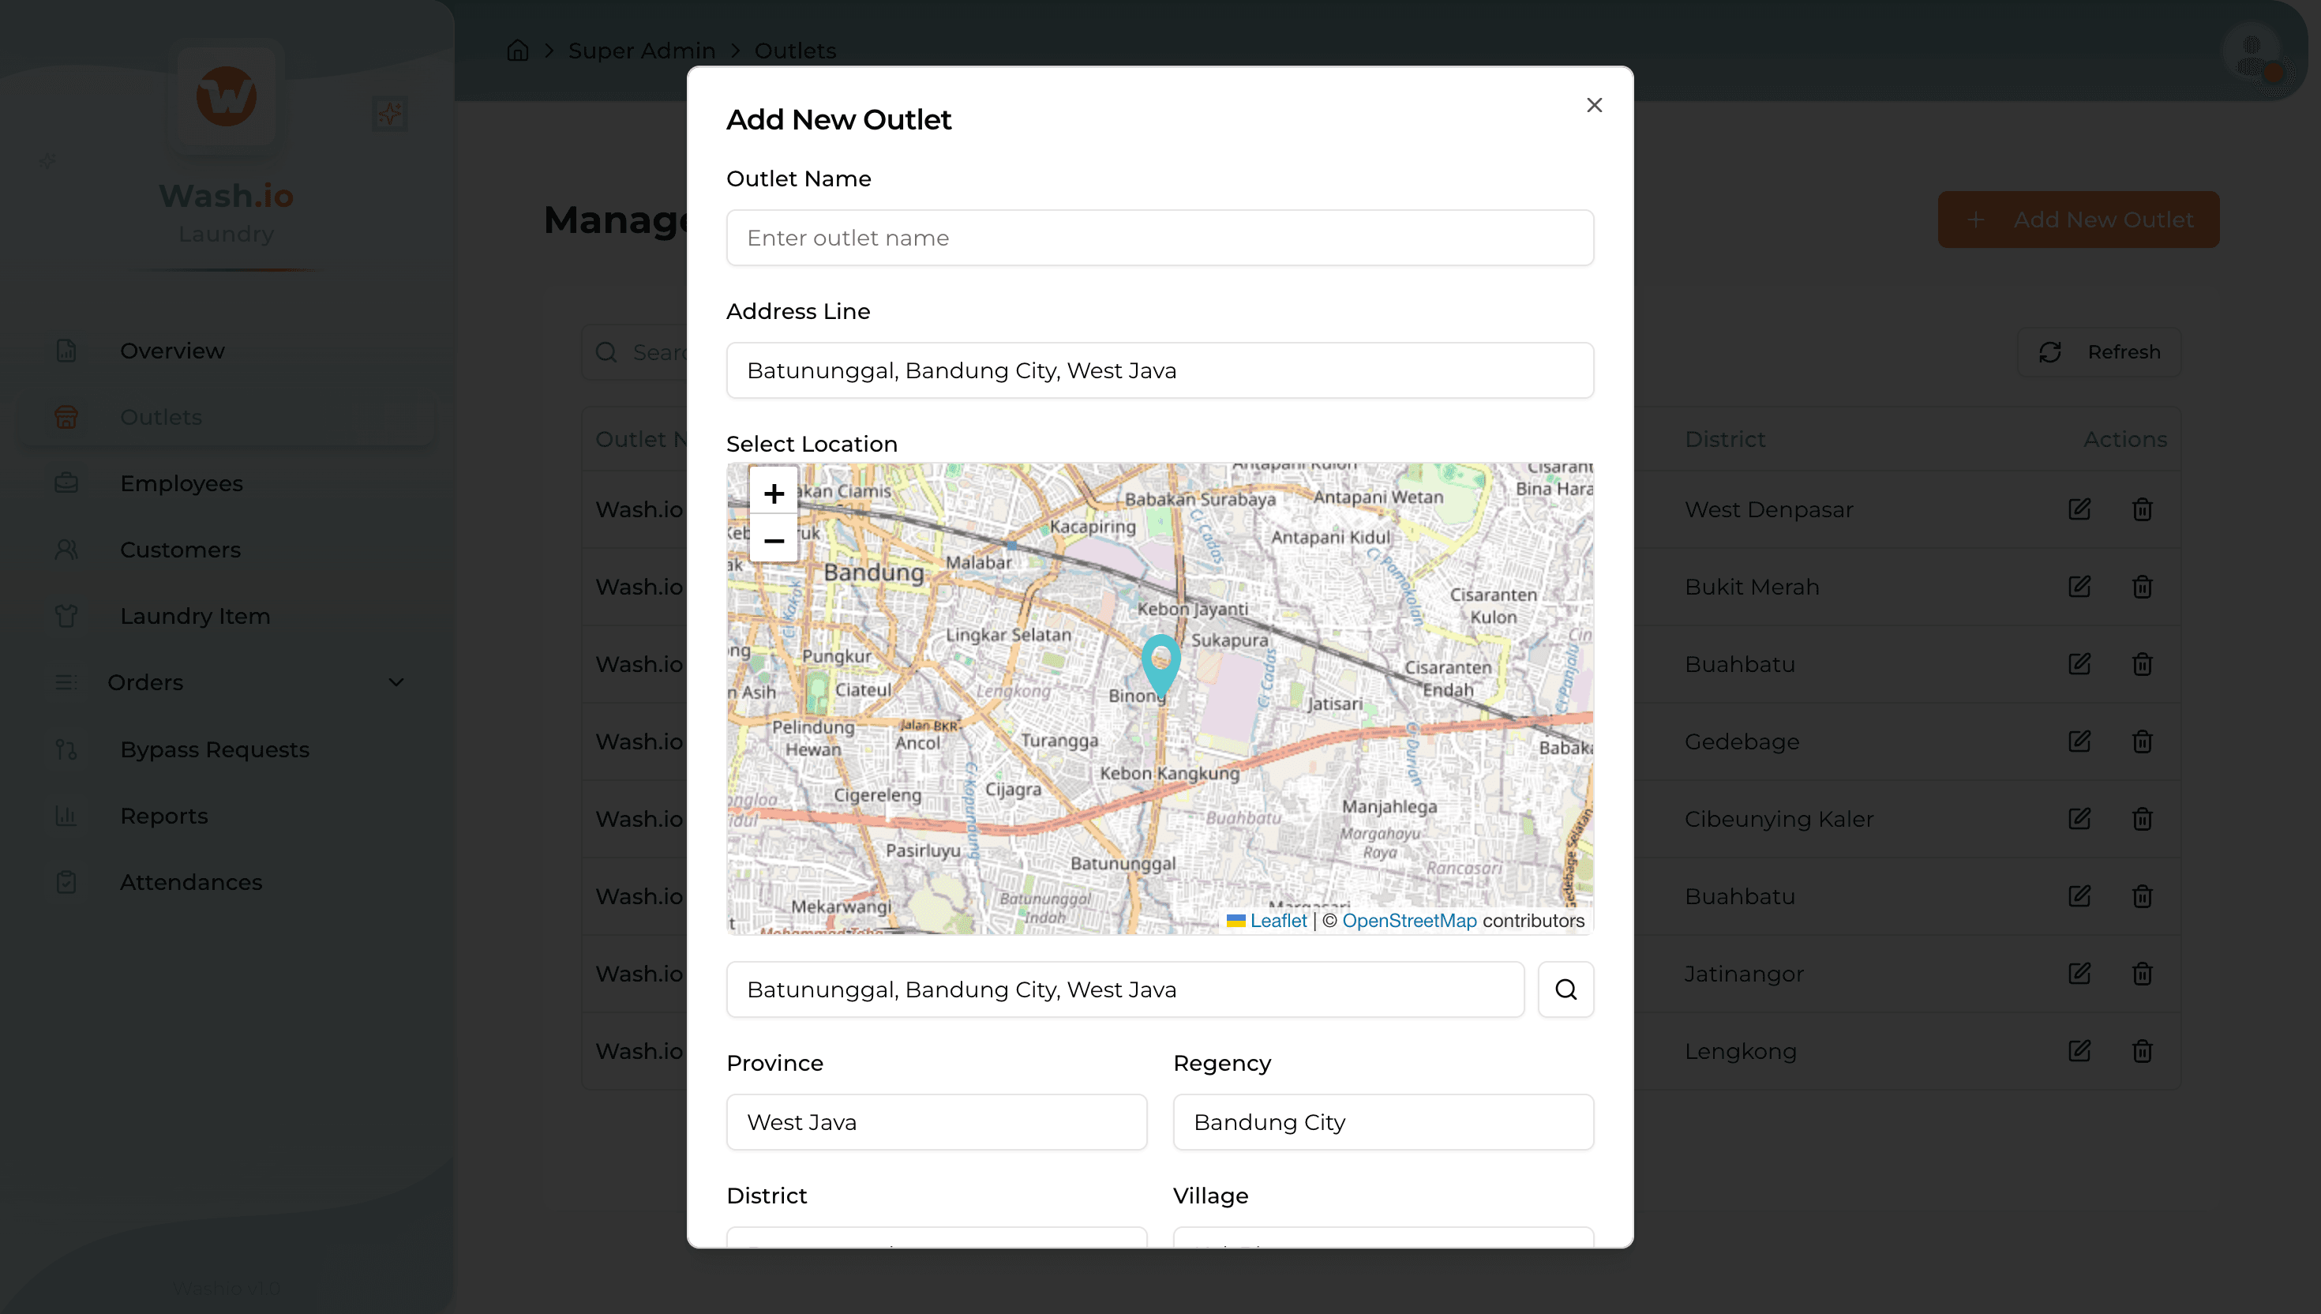This screenshot has height=1314, width=2321.
Task: Zoom in on the map
Action: (x=773, y=493)
